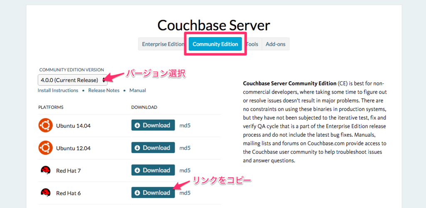The height and width of the screenshot is (208, 426).
Task: Click the download arrow icon for Red Hat 6
Action: 137,193
